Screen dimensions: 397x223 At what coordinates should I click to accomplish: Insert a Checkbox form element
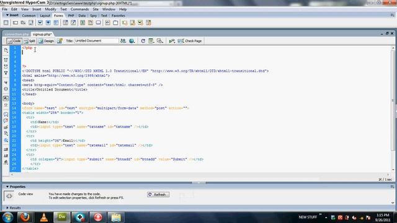(x=40, y=23)
